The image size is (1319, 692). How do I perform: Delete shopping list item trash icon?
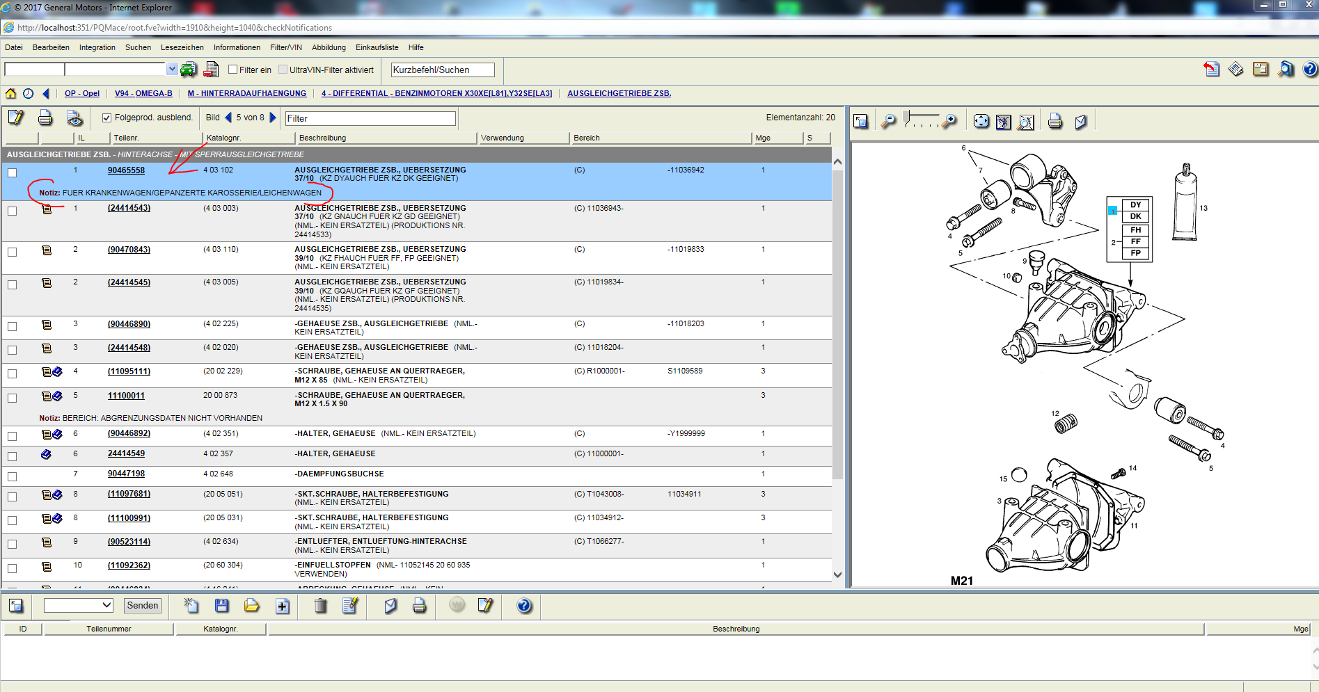click(x=320, y=606)
